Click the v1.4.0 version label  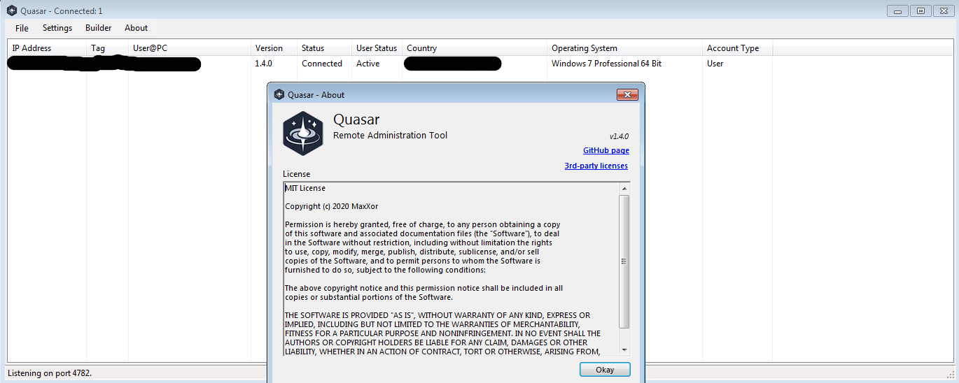tap(619, 136)
